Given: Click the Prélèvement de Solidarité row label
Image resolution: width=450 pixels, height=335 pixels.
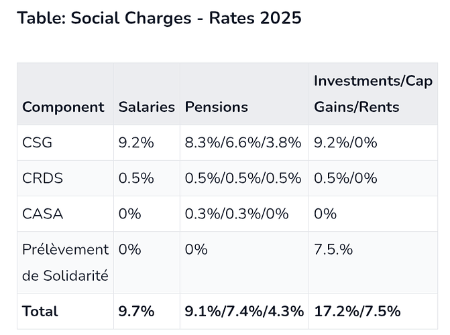Looking at the screenshot, I should [65, 262].
